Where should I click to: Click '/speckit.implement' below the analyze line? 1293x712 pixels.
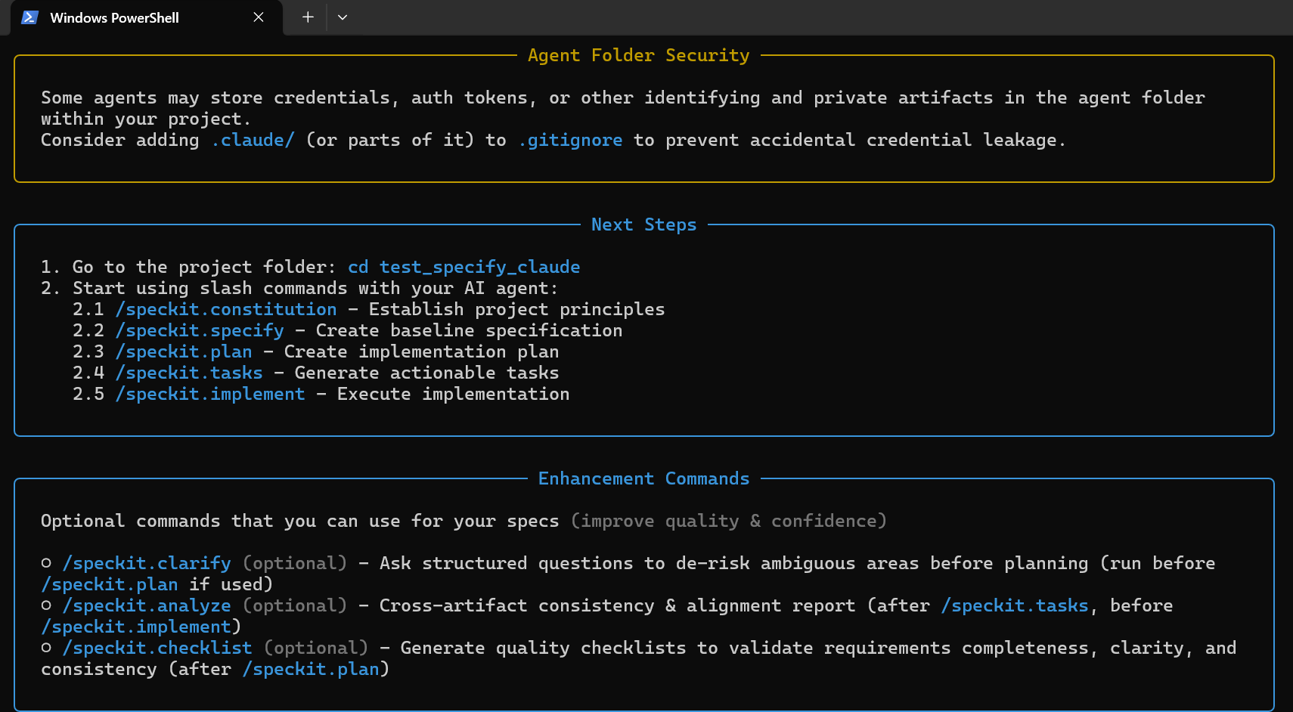tap(136, 627)
